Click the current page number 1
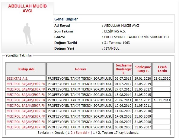The image size is (179, 138). [x=69, y=133]
